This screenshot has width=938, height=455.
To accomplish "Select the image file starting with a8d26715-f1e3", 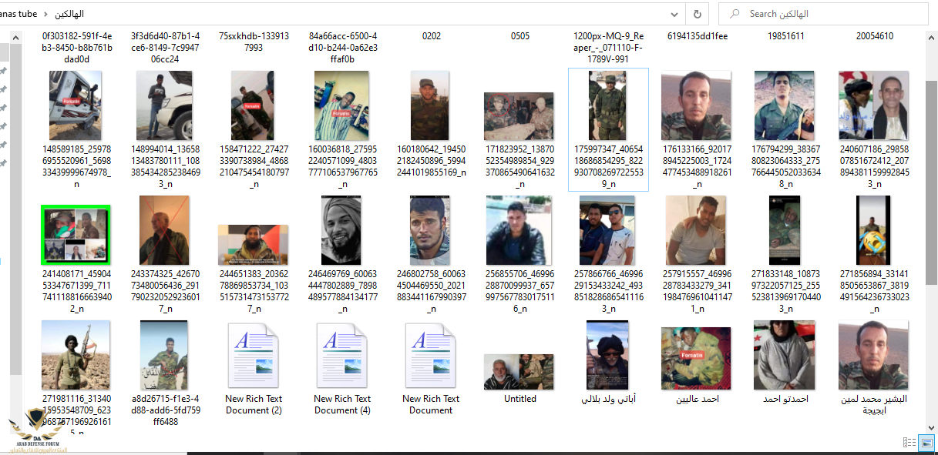I will [164, 355].
